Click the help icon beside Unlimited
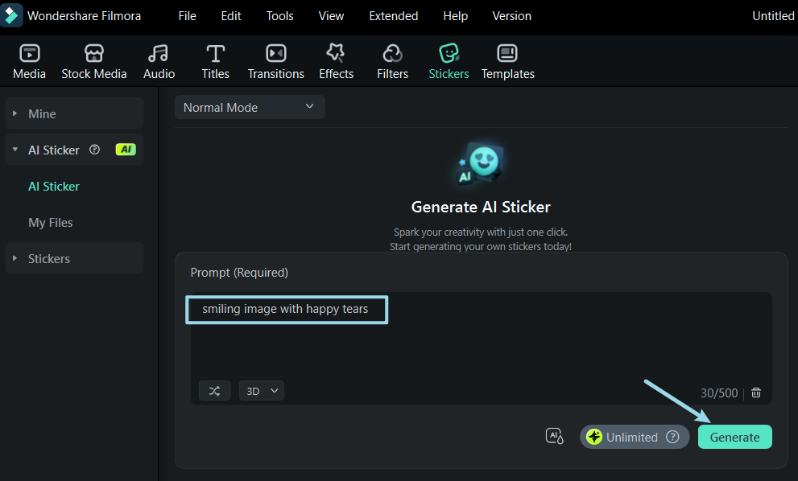 (672, 437)
